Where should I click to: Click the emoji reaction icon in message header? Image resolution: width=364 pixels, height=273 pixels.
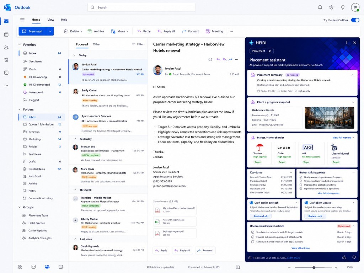pos(210,59)
